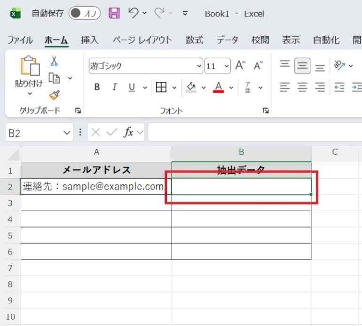This screenshot has height=326, width=362.
Task: Open the Customize Quick Access Toolbar menu
Action: coord(185,13)
